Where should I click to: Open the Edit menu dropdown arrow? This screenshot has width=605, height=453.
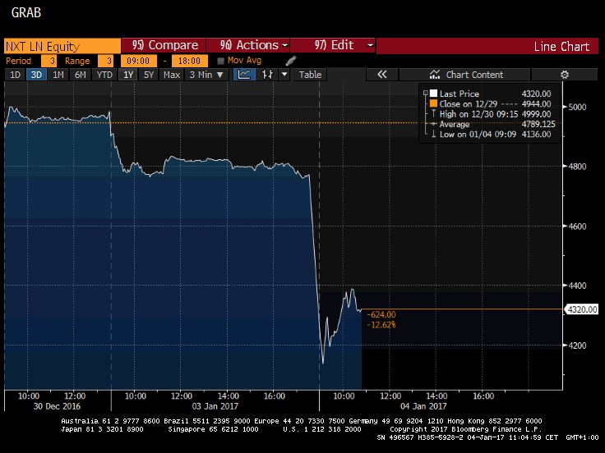(x=370, y=46)
